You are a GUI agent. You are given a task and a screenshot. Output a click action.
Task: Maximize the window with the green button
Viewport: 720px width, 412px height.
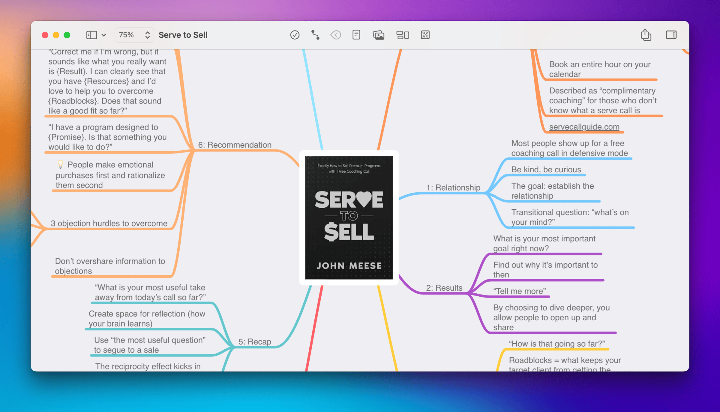tap(67, 35)
